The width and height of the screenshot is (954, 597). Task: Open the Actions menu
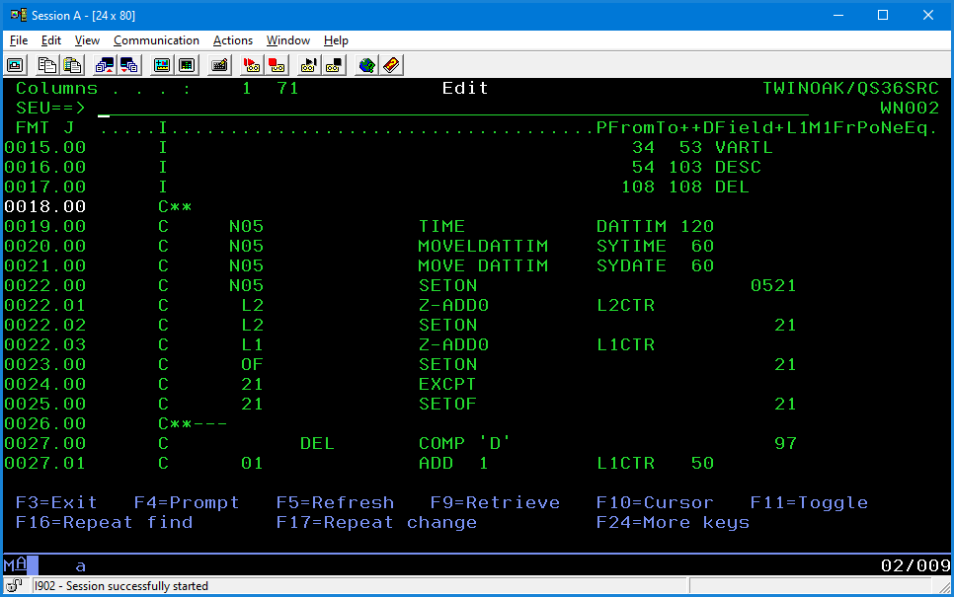(x=232, y=40)
